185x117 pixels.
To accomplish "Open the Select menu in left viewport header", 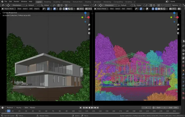I will tap(25, 9).
